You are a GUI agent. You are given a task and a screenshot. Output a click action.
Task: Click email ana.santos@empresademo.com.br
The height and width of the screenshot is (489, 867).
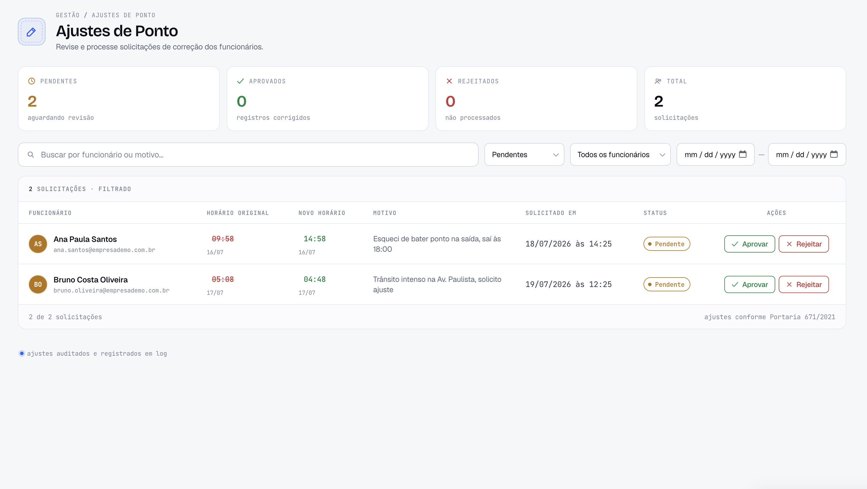pyautogui.click(x=104, y=250)
